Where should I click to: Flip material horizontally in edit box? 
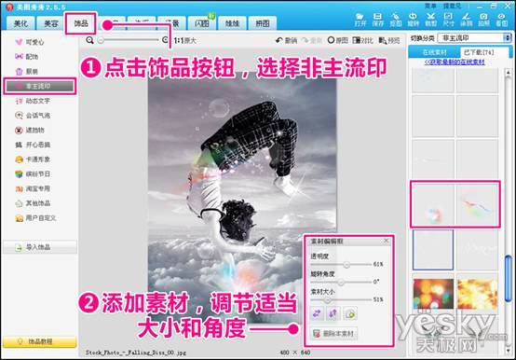(317, 313)
